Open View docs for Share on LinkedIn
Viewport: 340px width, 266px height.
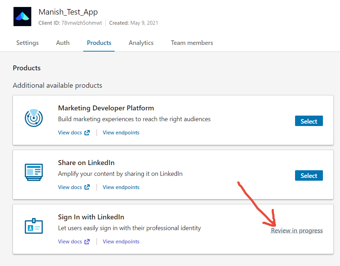point(70,187)
